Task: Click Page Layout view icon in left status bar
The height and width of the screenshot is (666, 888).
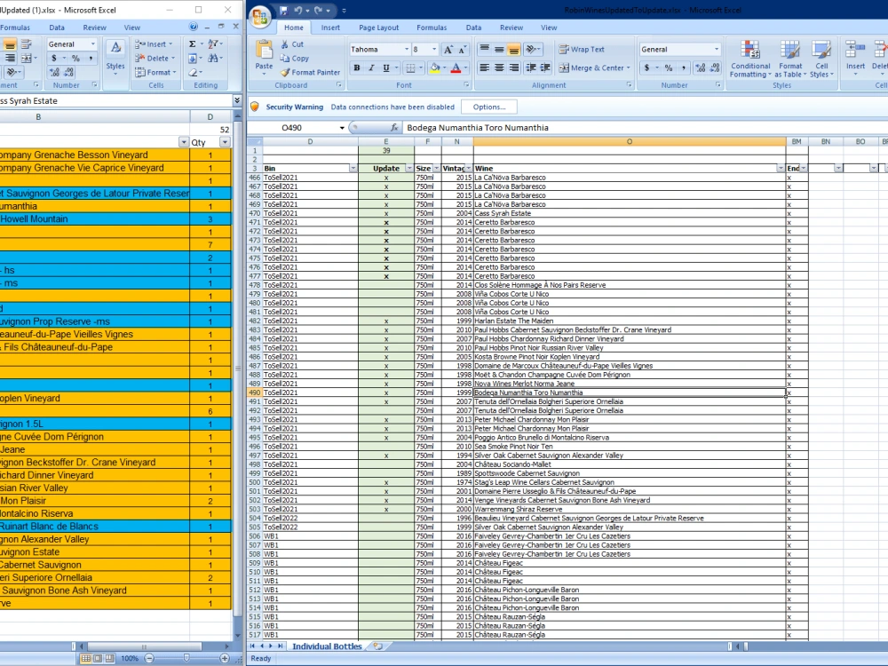Action: (x=98, y=658)
